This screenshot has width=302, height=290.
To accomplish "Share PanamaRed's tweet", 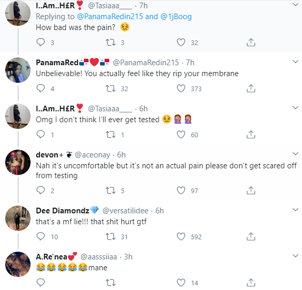I will click(251, 88).
